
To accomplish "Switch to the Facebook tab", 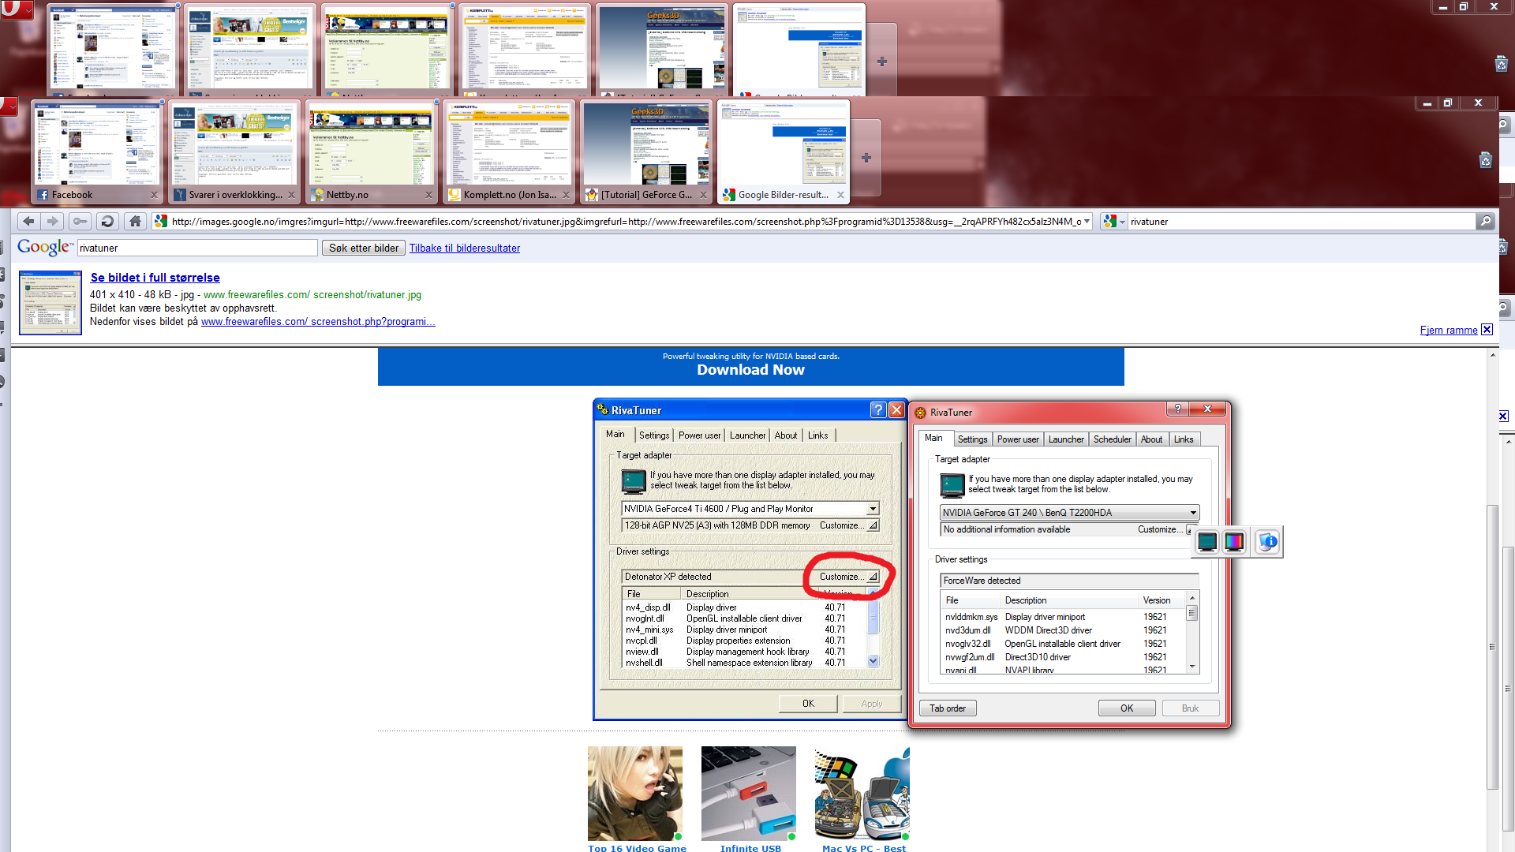I will click(x=97, y=150).
